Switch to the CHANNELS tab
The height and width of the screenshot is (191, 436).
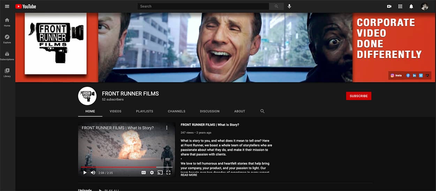point(176,111)
